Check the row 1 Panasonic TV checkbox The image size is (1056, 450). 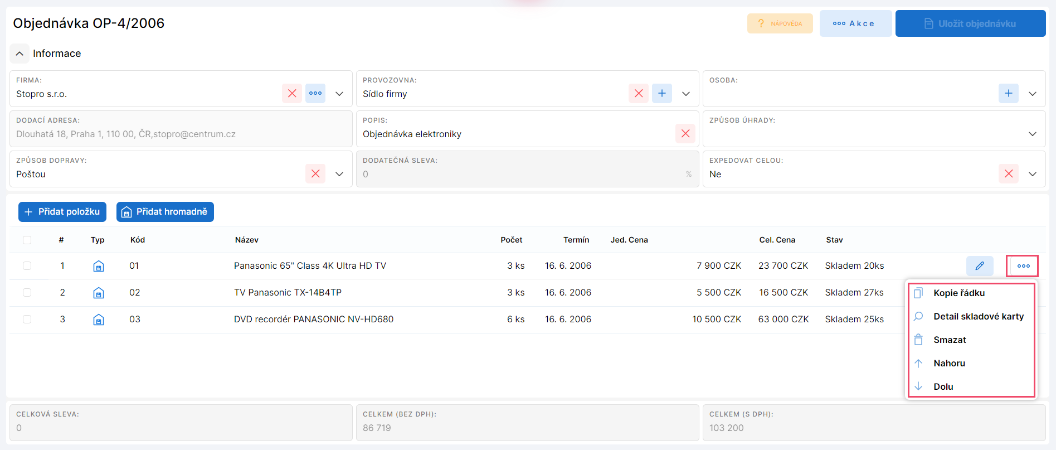tap(27, 266)
